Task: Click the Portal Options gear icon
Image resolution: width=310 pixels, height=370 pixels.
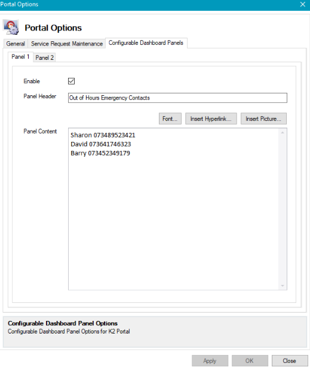Action: tap(11, 28)
